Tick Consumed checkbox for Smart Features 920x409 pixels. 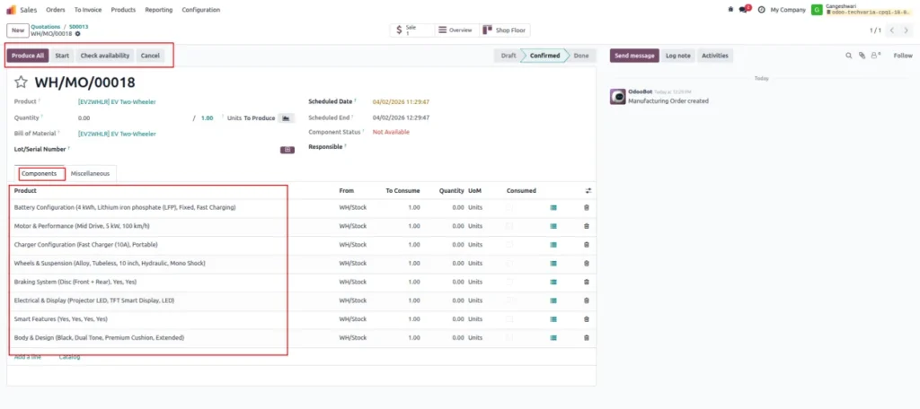(509, 319)
